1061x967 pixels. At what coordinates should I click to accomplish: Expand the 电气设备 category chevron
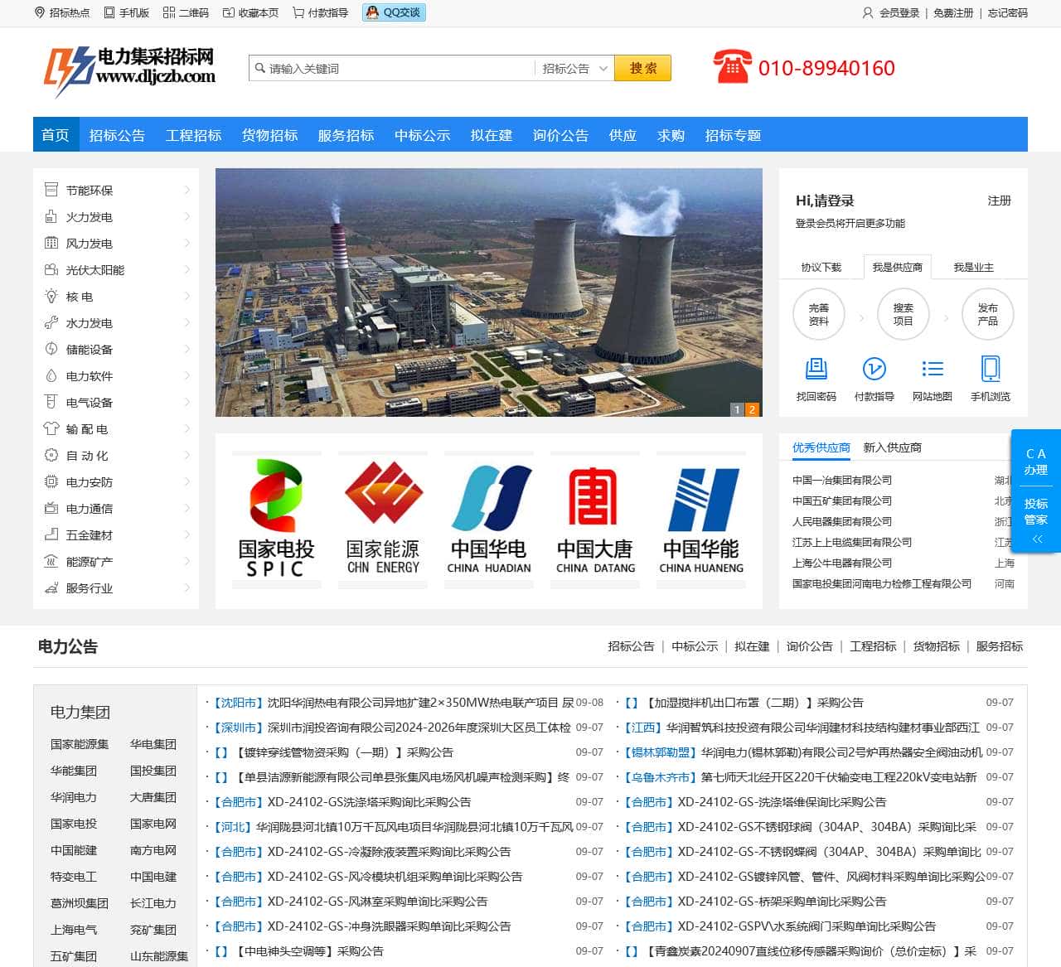(x=187, y=402)
